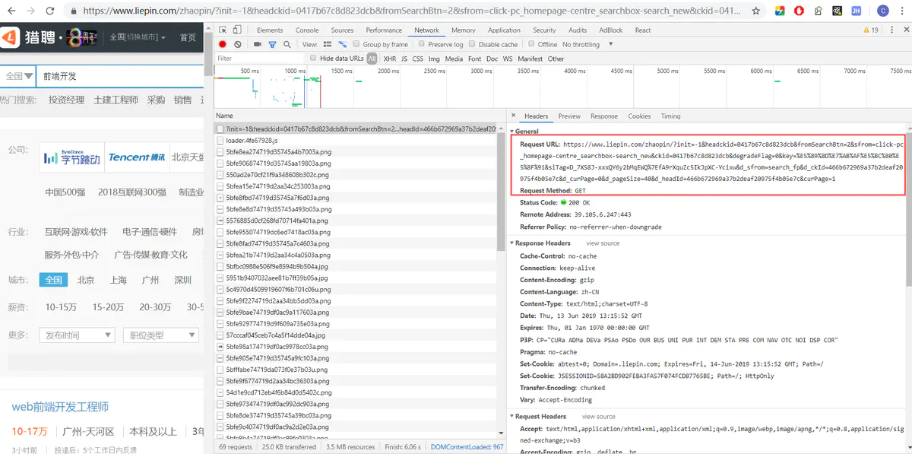
Task: Click the capture screenshots camera icon
Action: click(x=258, y=45)
